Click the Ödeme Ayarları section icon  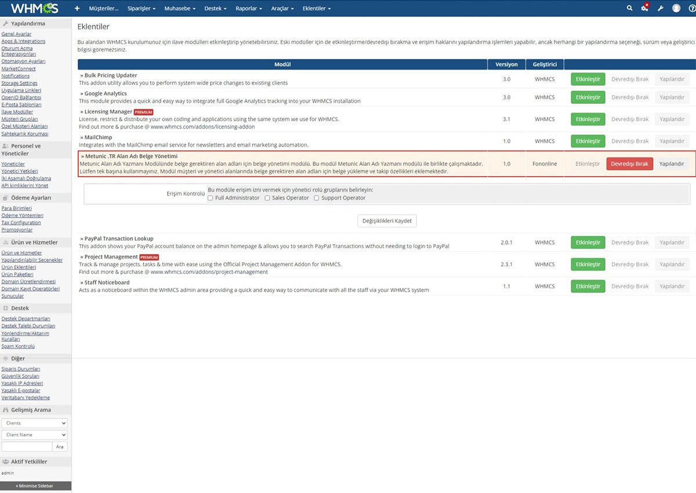point(5,198)
